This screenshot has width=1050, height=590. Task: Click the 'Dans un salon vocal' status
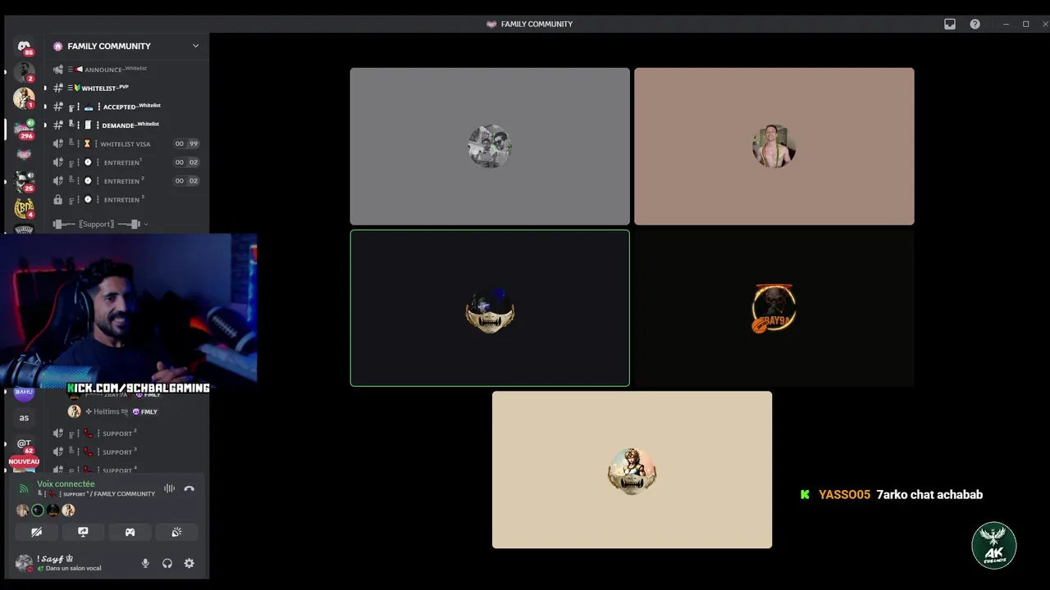point(73,569)
